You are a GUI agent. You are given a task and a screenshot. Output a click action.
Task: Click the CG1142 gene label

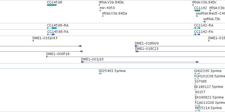[x=200, y=8]
